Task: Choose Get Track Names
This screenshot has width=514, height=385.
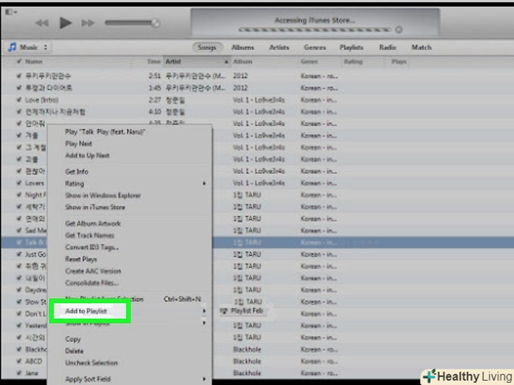Action: [x=90, y=236]
